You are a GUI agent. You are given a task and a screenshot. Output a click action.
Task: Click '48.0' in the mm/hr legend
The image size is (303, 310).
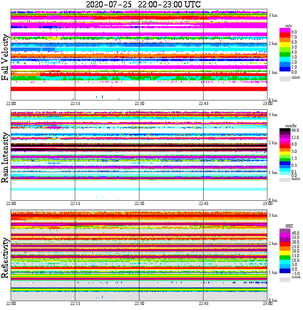[x=295, y=130]
